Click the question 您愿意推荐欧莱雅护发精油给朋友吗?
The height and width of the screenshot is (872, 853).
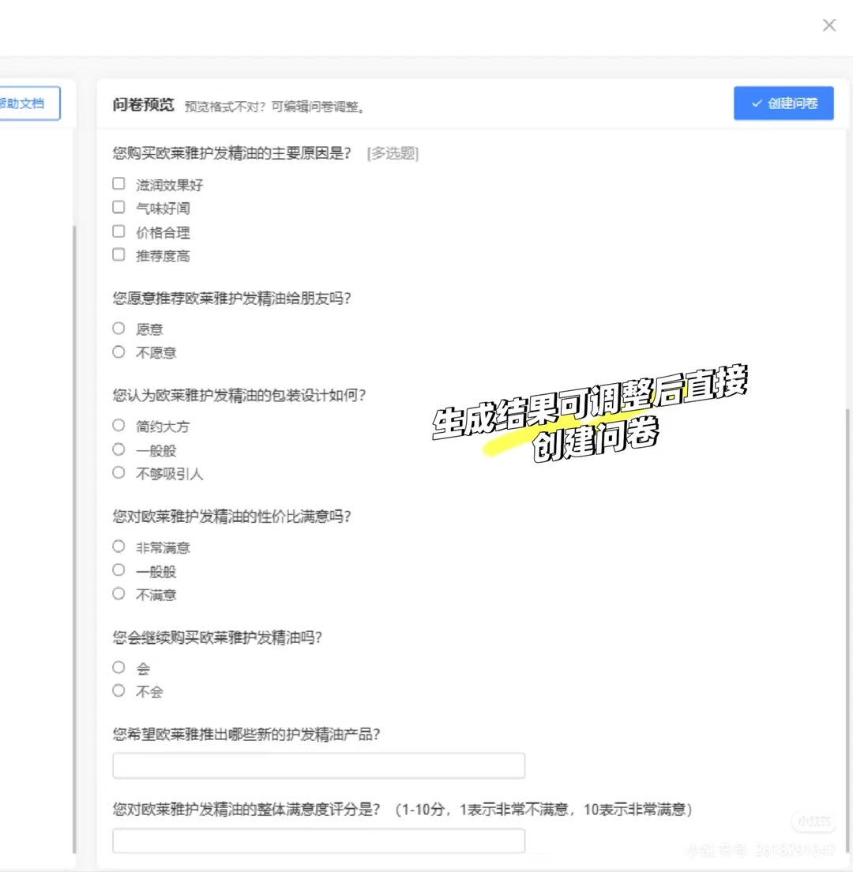click(x=232, y=299)
